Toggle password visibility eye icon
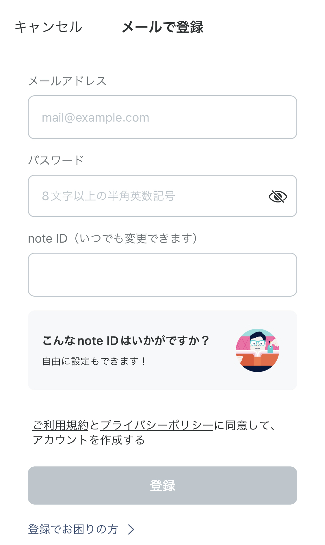Viewport: 325px width, 545px height. pos(278,196)
